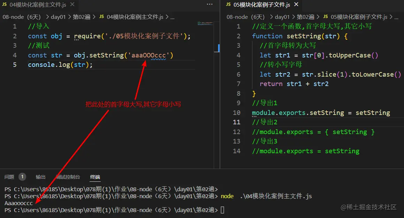The width and height of the screenshot is (404, 218).
Task: Open the left editor more actions menu
Action: [210, 4]
